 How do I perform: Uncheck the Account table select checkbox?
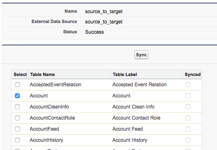click(17, 96)
